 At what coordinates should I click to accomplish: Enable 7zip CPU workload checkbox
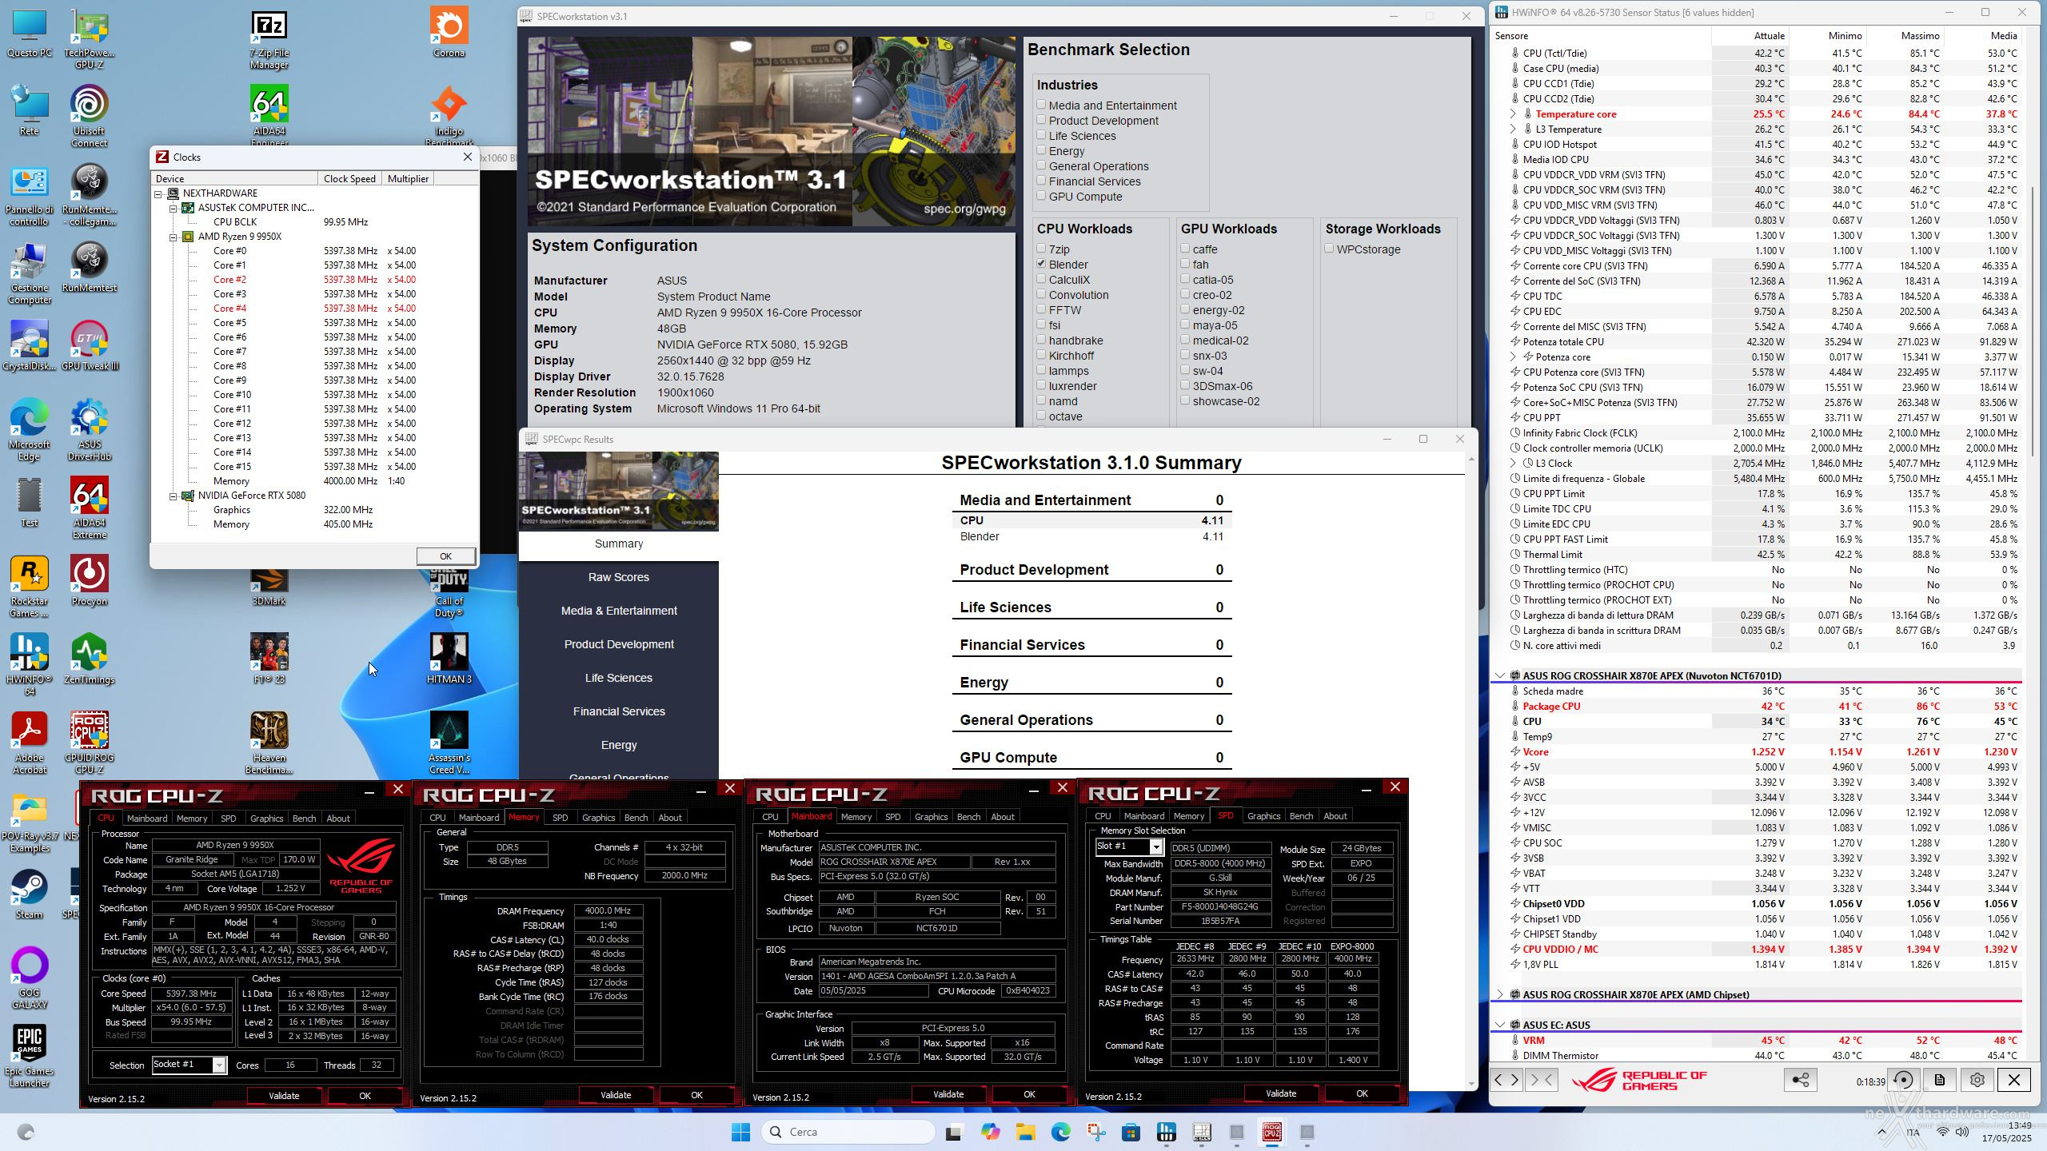click(x=1041, y=249)
